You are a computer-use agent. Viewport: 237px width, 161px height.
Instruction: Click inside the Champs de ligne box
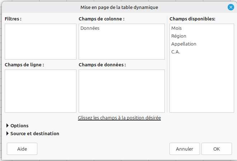41,91
